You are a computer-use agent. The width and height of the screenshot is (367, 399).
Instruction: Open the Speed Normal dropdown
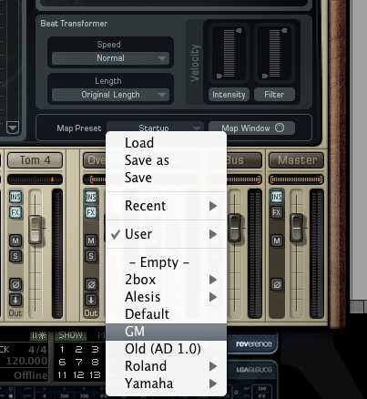tap(110, 58)
